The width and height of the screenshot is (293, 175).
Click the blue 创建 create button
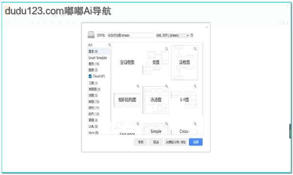196,142
